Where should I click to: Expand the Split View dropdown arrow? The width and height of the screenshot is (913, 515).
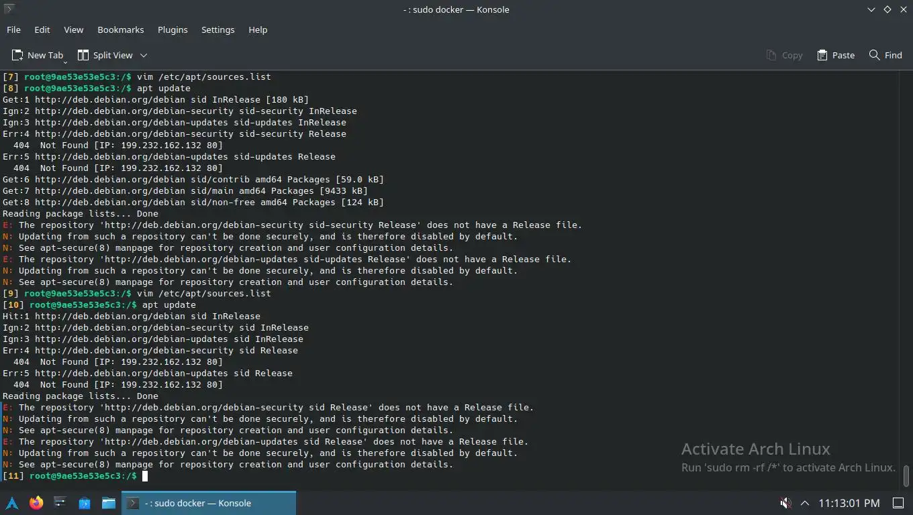click(144, 55)
